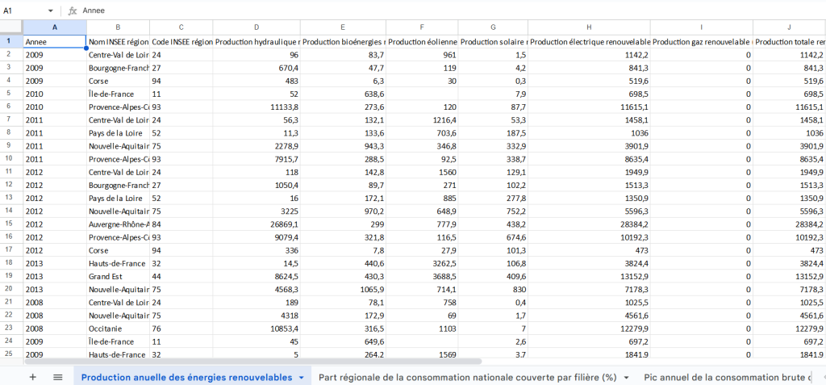Click the Production gaz renouvelable header cell
This screenshot has width=826, height=385.
[702, 41]
